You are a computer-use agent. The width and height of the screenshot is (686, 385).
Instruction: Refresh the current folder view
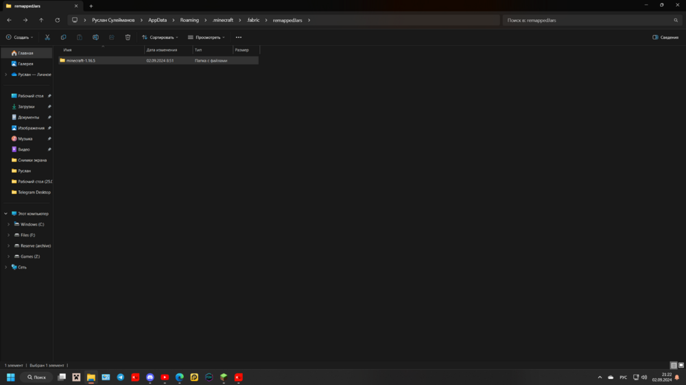point(58,20)
